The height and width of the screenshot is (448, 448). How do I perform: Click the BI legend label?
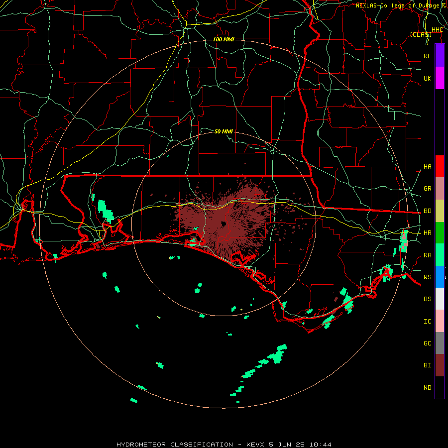427,365
